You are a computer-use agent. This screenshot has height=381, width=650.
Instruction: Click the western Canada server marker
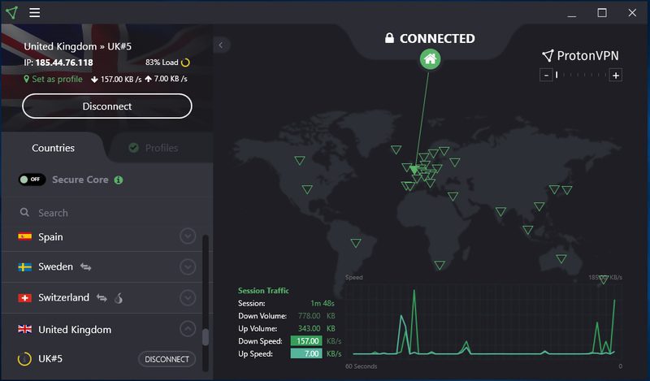click(x=299, y=160)
